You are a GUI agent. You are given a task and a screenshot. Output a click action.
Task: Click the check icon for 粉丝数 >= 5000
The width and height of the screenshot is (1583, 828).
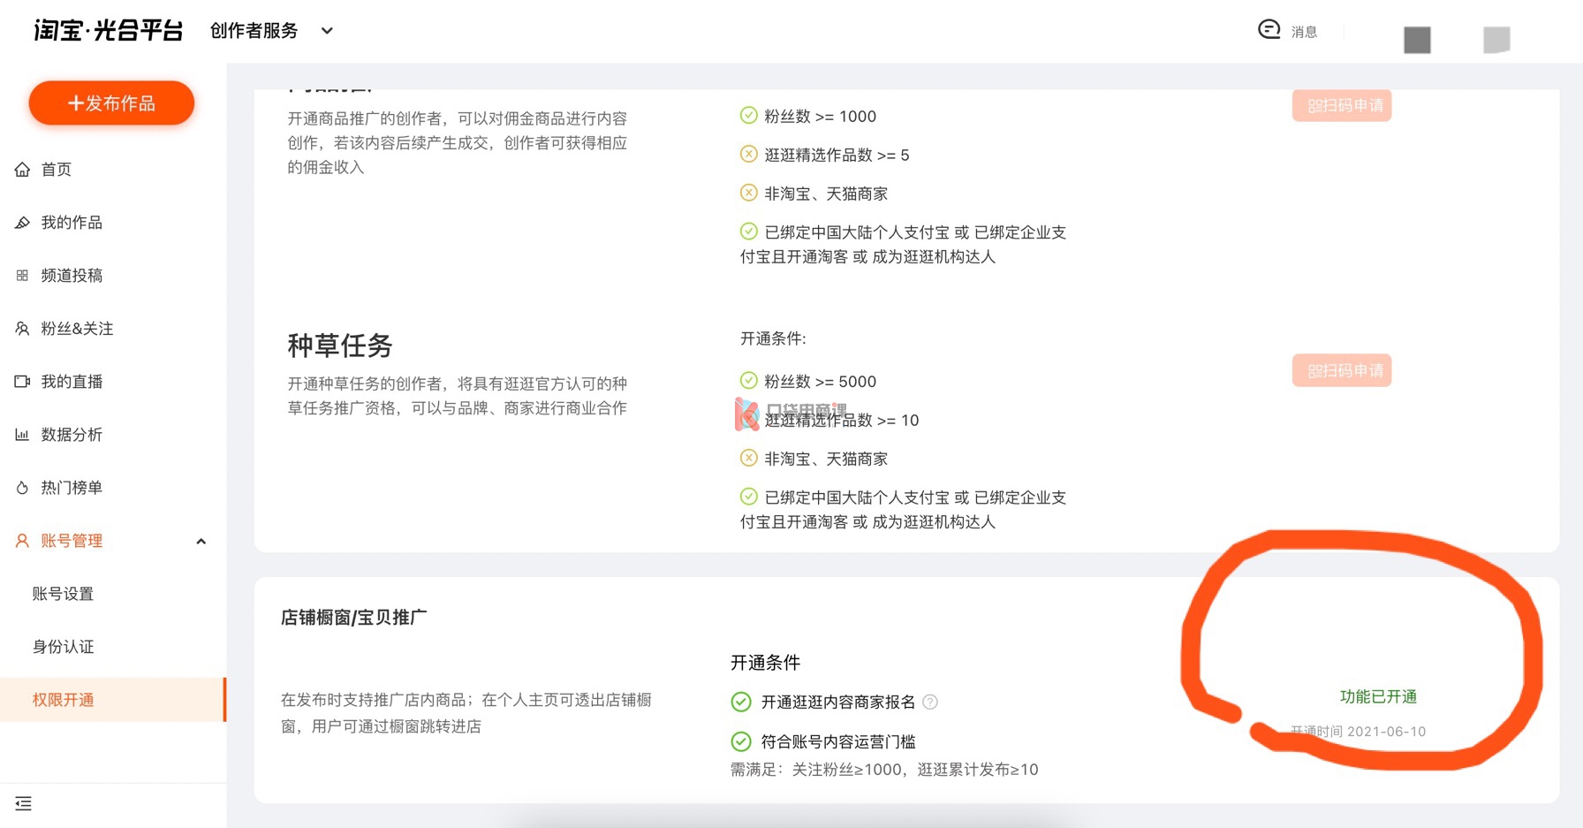749,381
